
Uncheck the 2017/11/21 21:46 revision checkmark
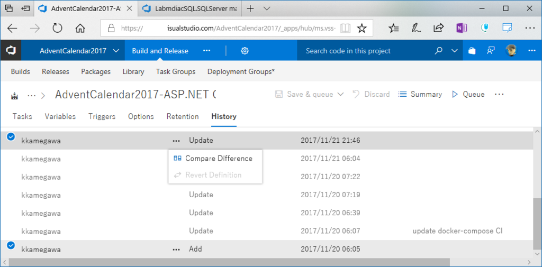(x=11, y=137)
